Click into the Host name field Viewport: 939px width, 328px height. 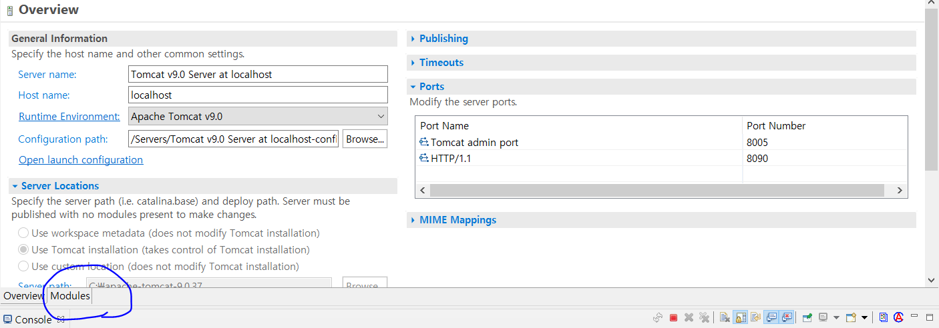click(258, 95)
